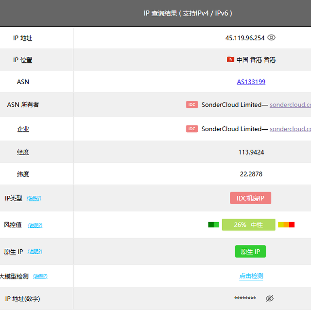Click the 26% 中性 risk indicator
Image resolution: width=311 pixels, height=311 pixels.
coord(248,225)
